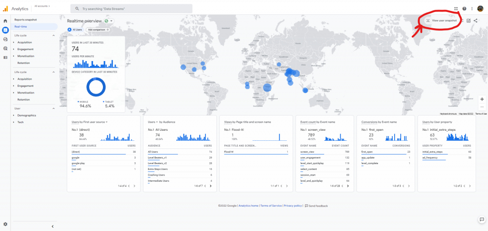Select the user_engagement event row
The width and height of the screenshot is (488, 231).
325,158
